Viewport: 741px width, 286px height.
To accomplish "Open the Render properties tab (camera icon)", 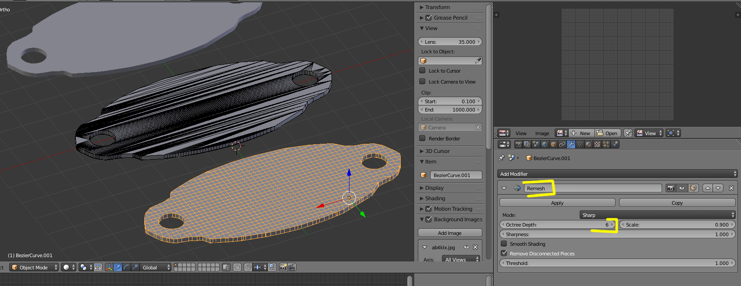I will [519, 144].
